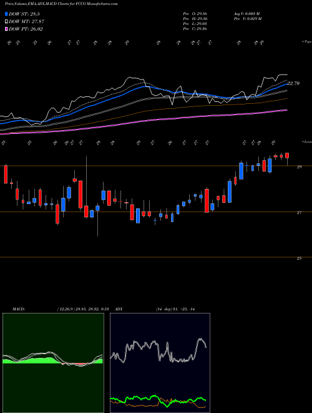The width and height of the screenshot is (312, 413).
Task: Click the DOW MT: 27.87 legend label
Action: coord(26,22)
